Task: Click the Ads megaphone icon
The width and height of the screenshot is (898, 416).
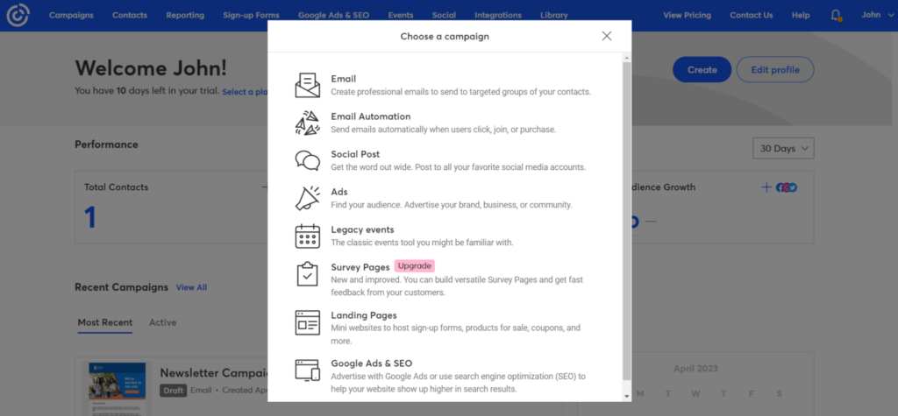Action: click(x=308, y=199)
